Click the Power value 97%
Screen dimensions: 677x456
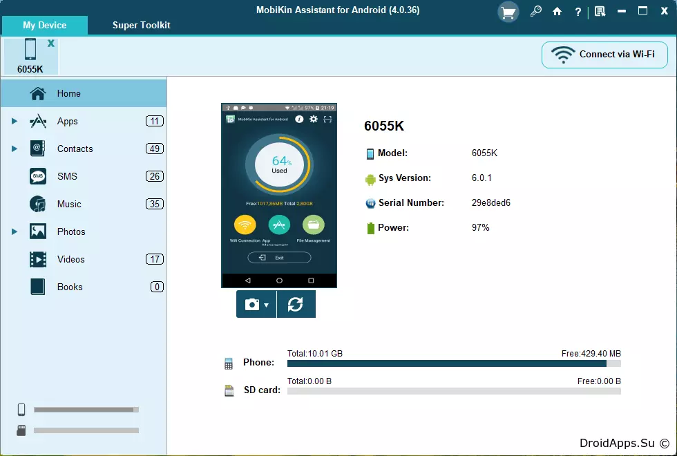pos(481,227)
